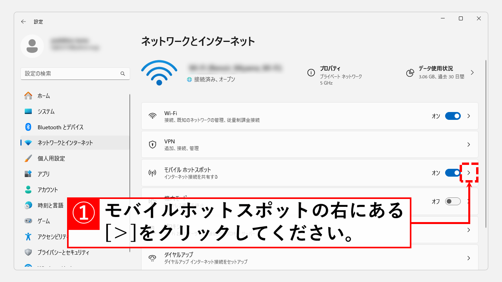Screen dimensions: 502x282
Task: Open データ使用状況 details
Action: click(x=441, y=72)
